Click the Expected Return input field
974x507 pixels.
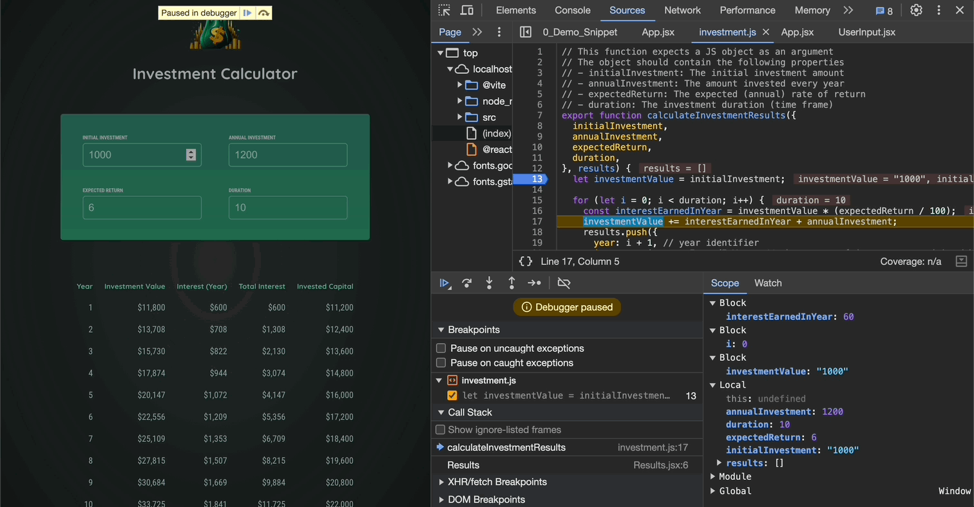(x=142, y=207)
